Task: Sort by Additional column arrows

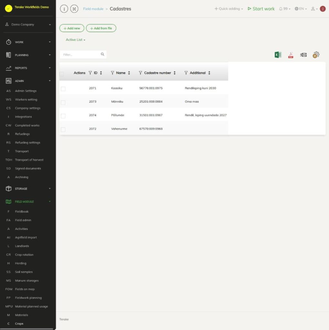Action: click(209, 73)
